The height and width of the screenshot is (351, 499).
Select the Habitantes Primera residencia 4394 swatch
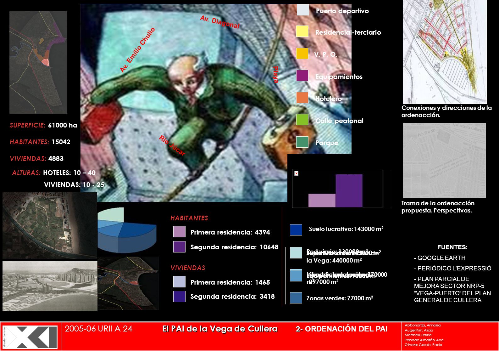click(x=179, y=232)
